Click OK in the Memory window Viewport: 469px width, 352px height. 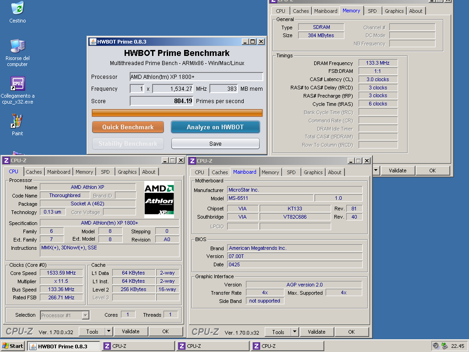[x=432, y=170]
